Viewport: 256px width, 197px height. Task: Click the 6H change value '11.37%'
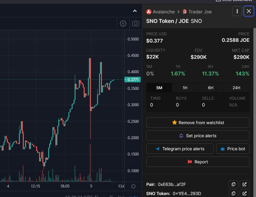[x=210, y=74]
